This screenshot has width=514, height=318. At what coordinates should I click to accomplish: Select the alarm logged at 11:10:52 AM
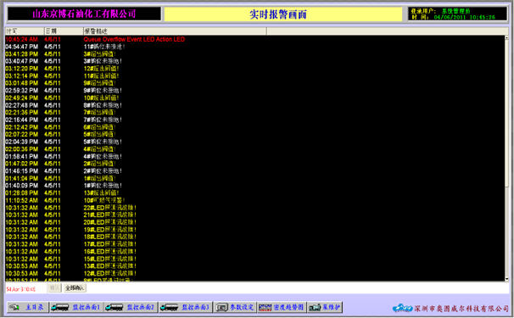[254, 200]
